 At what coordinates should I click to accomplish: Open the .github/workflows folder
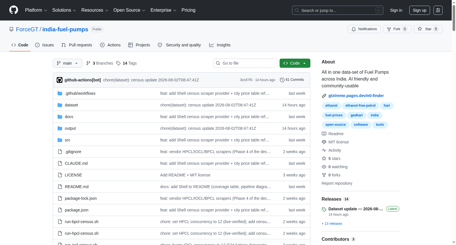click(x=80, y=93)
